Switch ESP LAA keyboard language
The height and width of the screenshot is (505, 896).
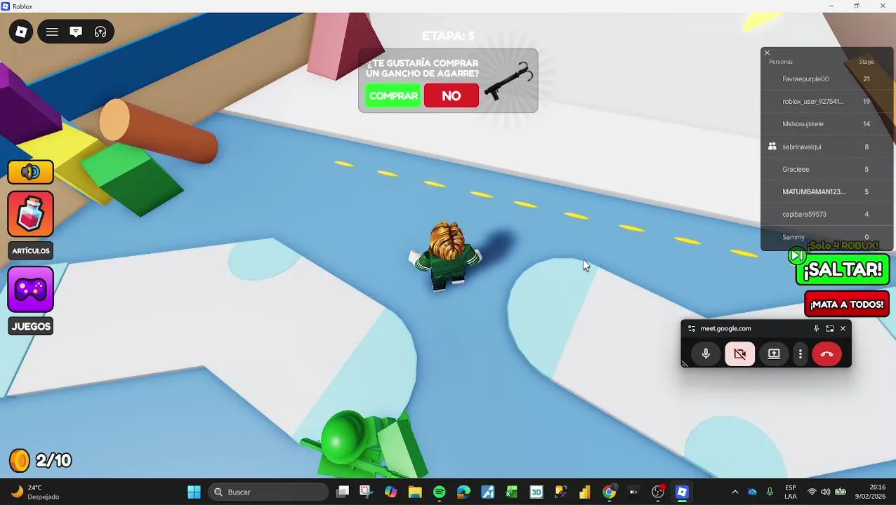[x=791, y=492]
